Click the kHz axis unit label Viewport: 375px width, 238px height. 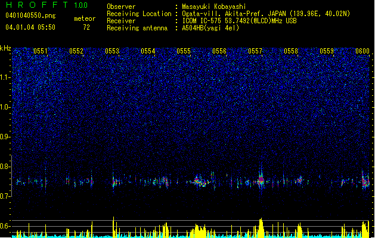[x=5, y=48]
